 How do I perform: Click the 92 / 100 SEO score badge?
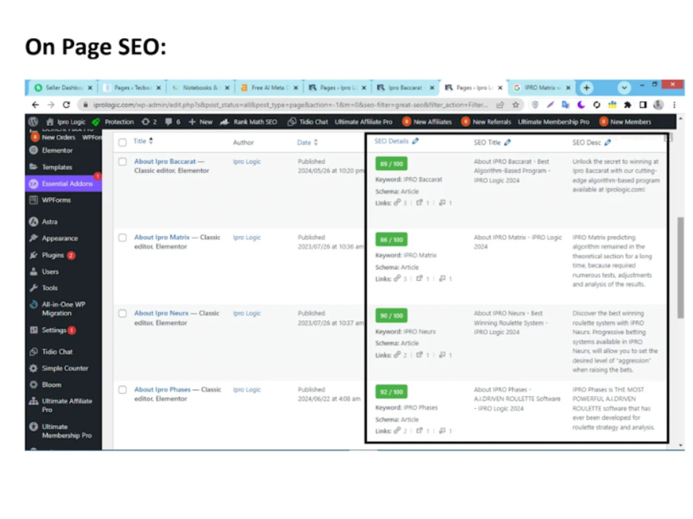(x=391, y=392)
